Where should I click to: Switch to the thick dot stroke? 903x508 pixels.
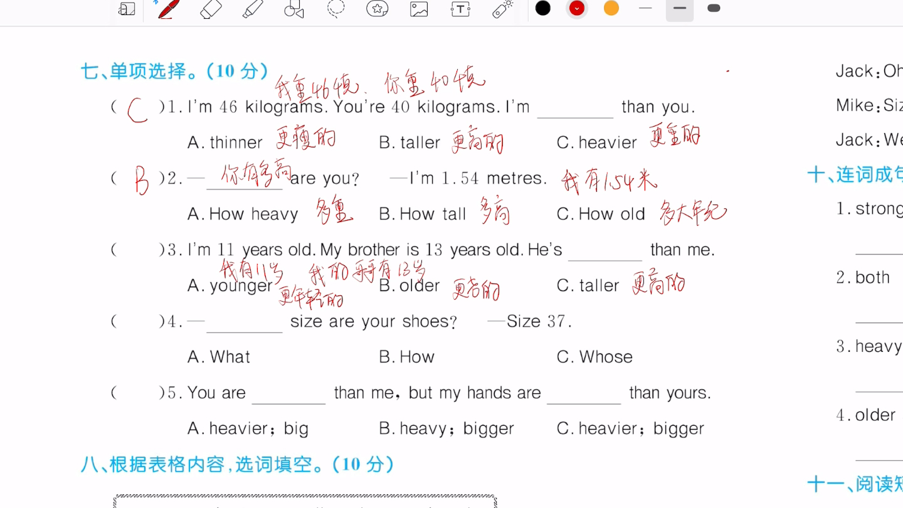pos(714,9)
